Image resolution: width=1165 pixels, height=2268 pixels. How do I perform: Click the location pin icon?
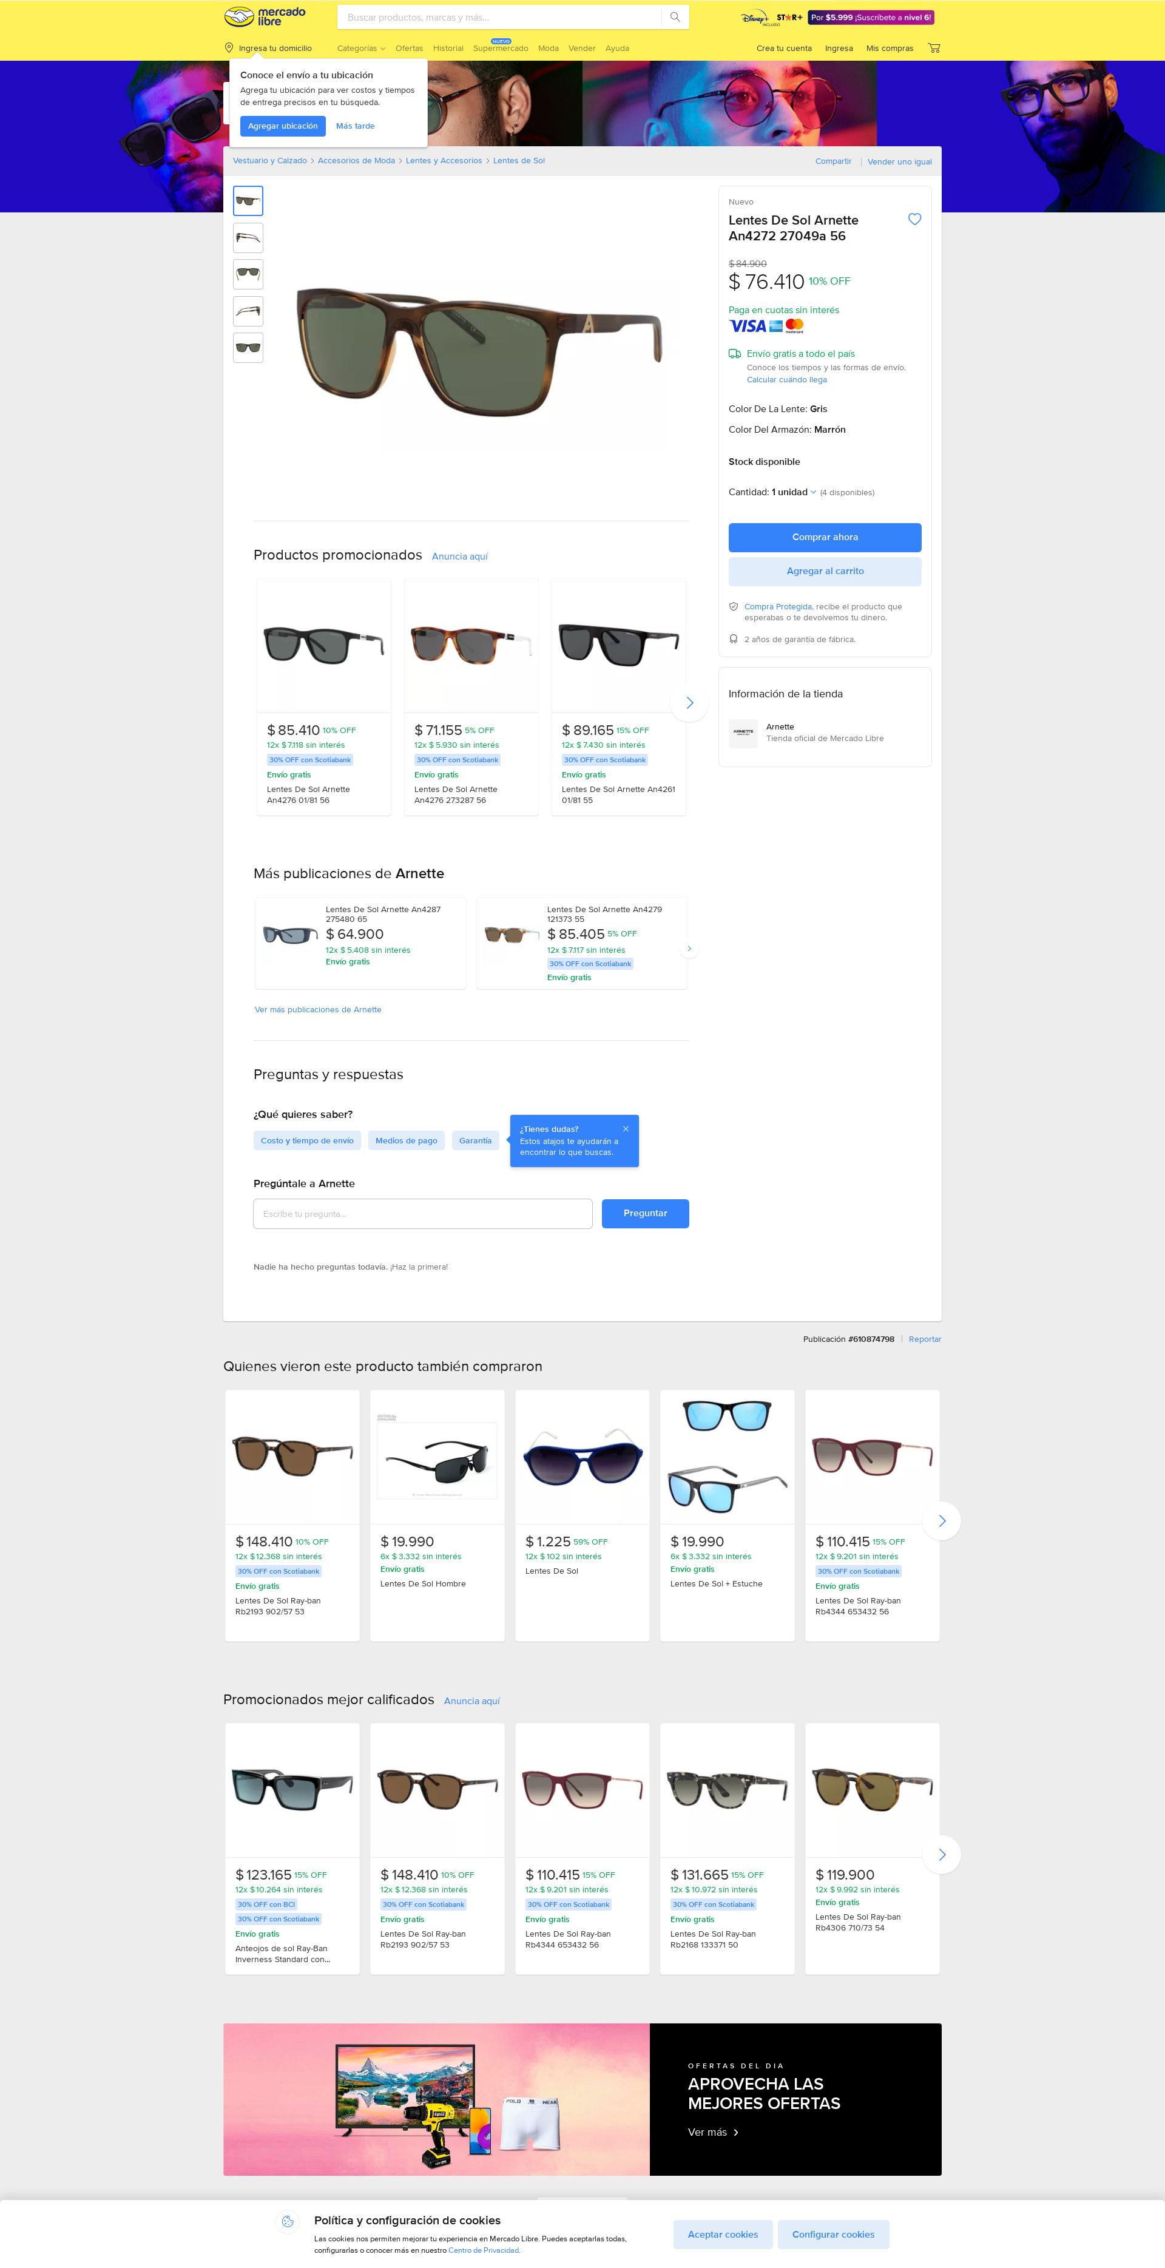229,47
